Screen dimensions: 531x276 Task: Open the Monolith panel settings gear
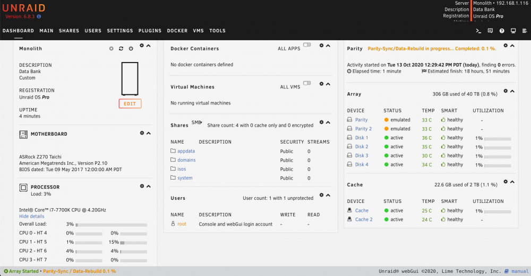pos(142,46)
